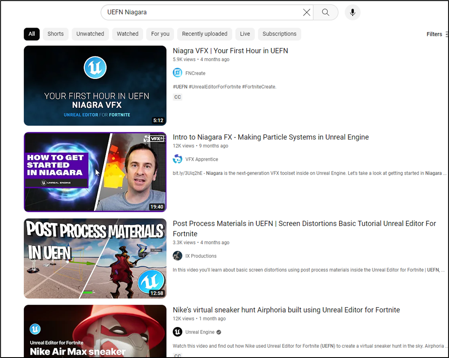This screenshot has width=449, height=358.
Task: Click the FNCreate channel avatar
Action: 178,73
